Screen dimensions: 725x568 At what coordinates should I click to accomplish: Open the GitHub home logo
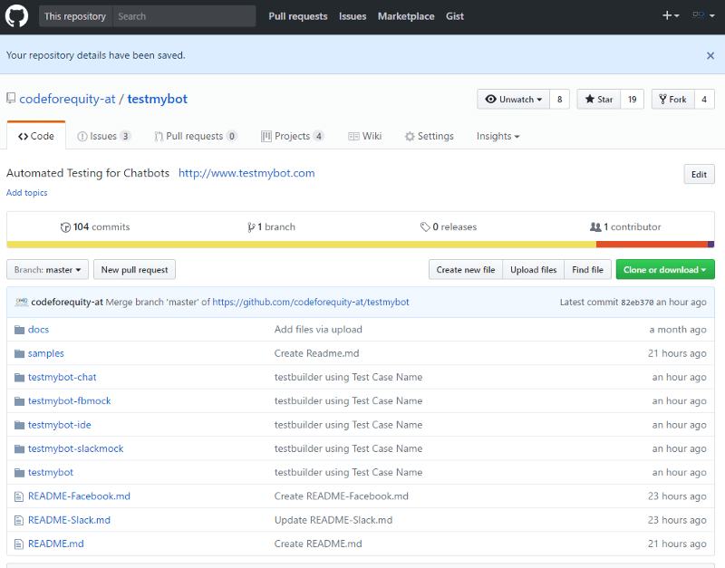click(16, 16)
